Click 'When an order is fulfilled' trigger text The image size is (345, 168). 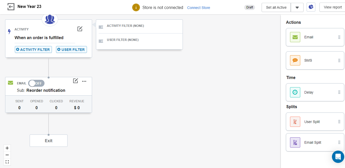tap(39, 38)
